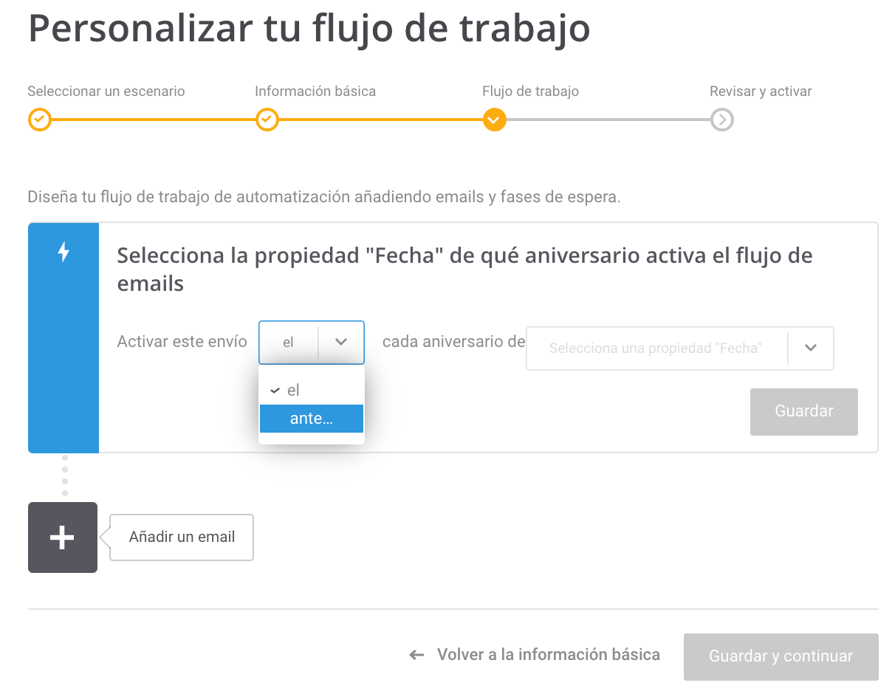The width and height of the screenshot is (892, 694).
Task: Go to the Seleccionar un escenario step label
Action: tap(106, 92)
